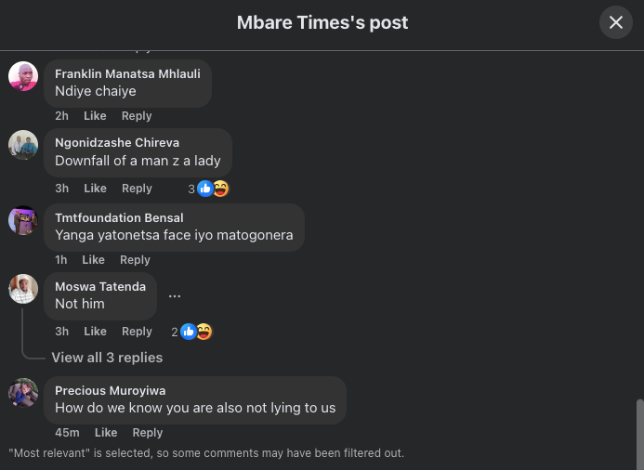
Task: Close the Mbare Times post dialog
Action: coord(615,22)
